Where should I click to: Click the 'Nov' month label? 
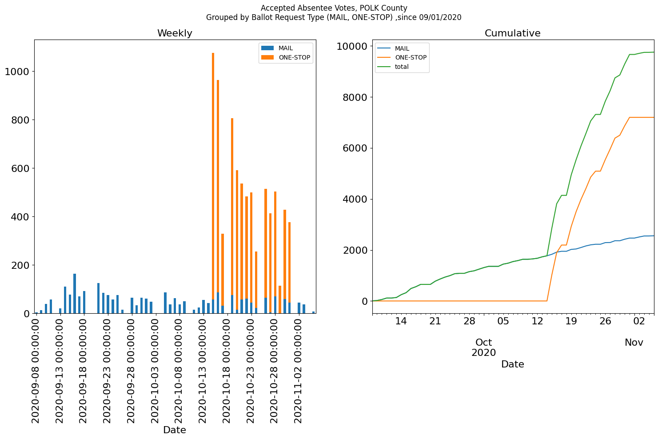pos(634,343)
